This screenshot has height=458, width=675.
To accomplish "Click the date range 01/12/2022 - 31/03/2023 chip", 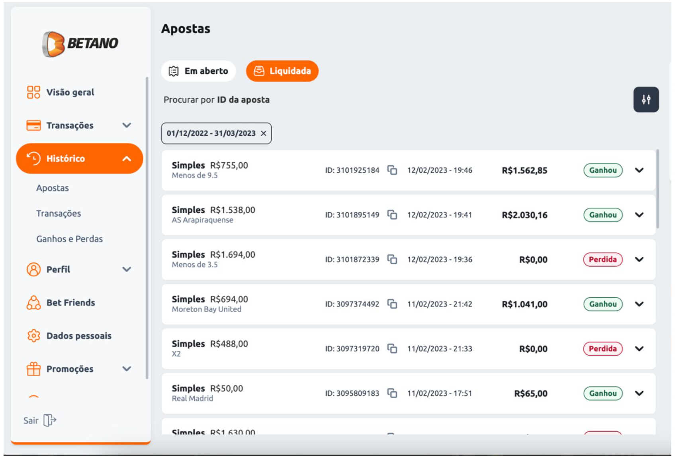I will 216,134.
